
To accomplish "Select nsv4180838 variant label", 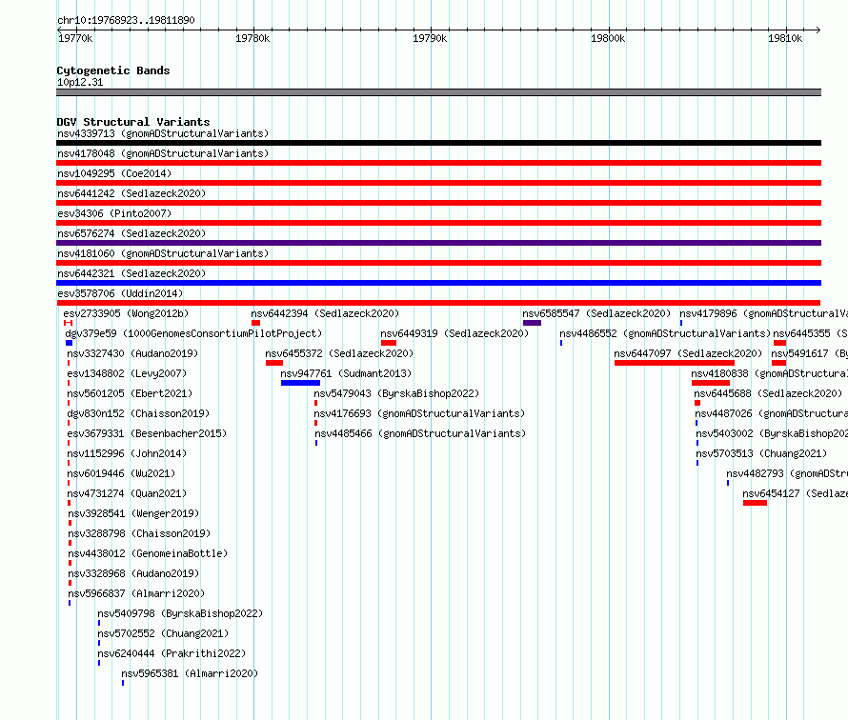I will [770, 373].
